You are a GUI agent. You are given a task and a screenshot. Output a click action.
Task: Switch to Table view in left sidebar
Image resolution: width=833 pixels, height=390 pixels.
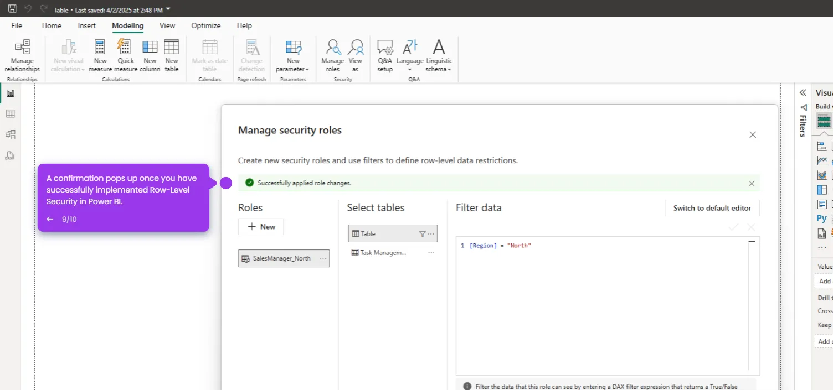point(10,114)
